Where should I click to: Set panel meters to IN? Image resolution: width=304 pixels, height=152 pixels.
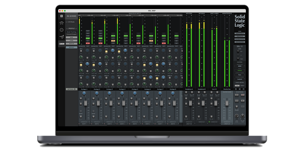click(237, 85)
